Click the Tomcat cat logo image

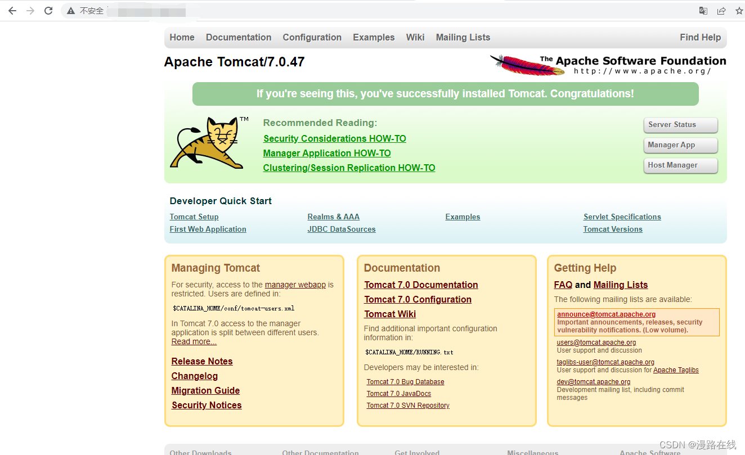pos(209,143)
